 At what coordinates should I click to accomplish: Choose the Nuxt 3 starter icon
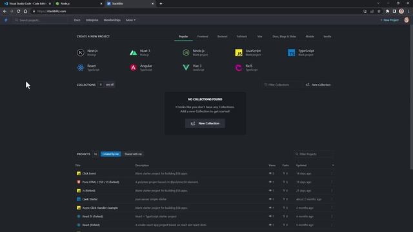(134, 53)
